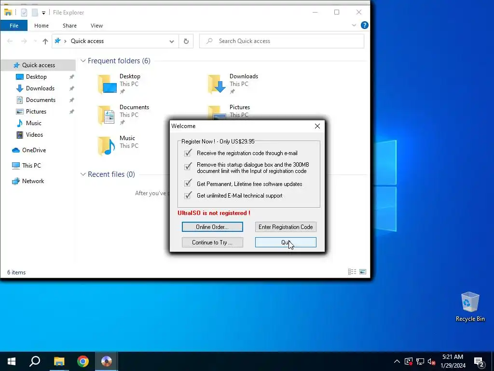Go up one folder level

tap(45, 42)
